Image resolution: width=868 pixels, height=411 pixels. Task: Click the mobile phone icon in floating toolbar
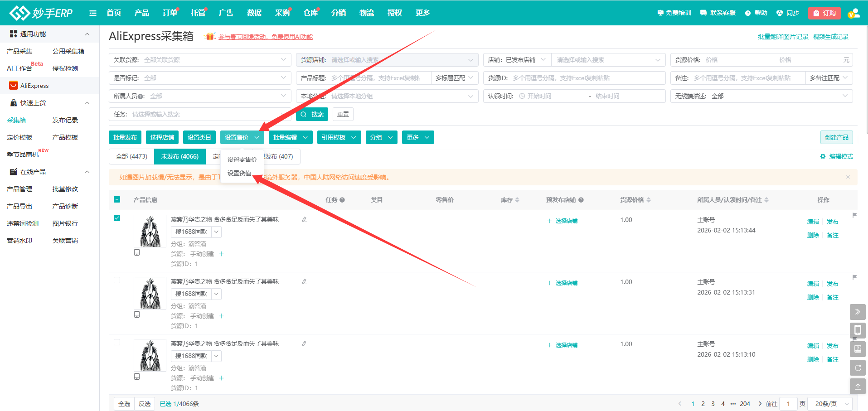pyautogui.click(x=858, y=330)
